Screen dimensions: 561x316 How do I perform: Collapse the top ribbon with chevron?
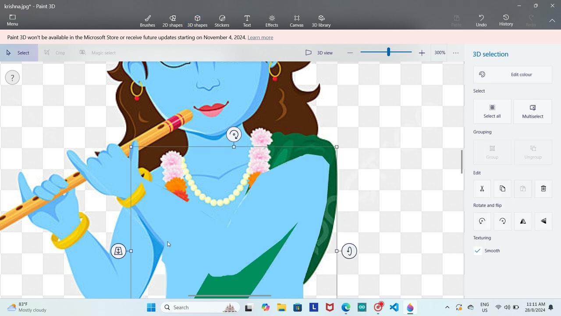tap(552, 20)
